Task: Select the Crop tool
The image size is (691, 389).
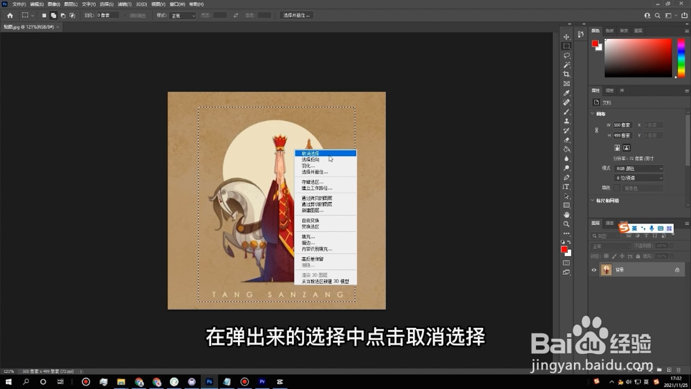Action: (x=567, y=74)
